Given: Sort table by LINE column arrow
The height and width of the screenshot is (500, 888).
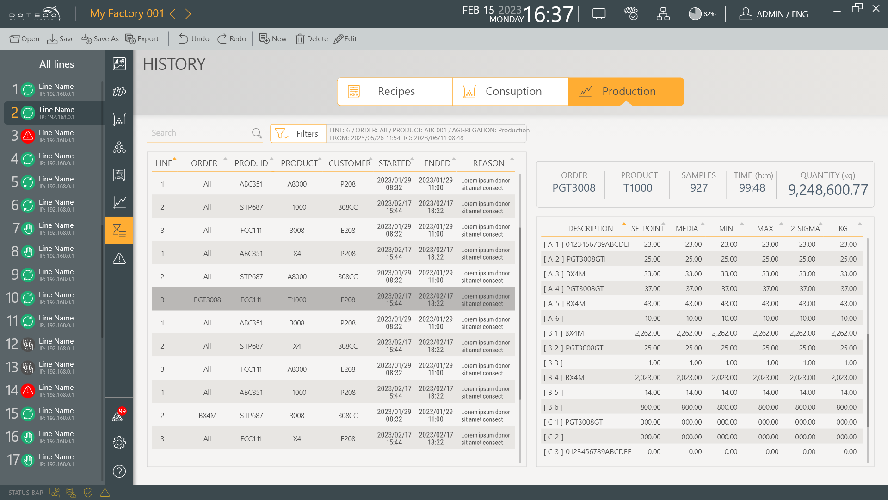Looking at the screenshot, I should tap(174, 159).
